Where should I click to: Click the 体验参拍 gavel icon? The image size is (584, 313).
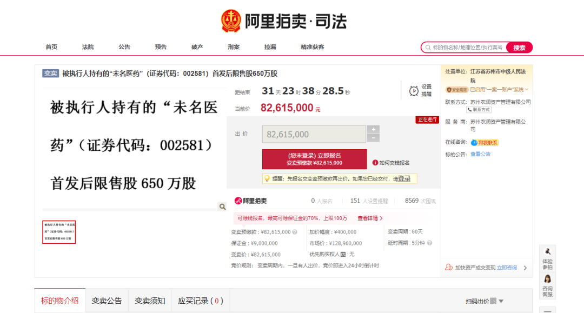(x=547, y=251)
